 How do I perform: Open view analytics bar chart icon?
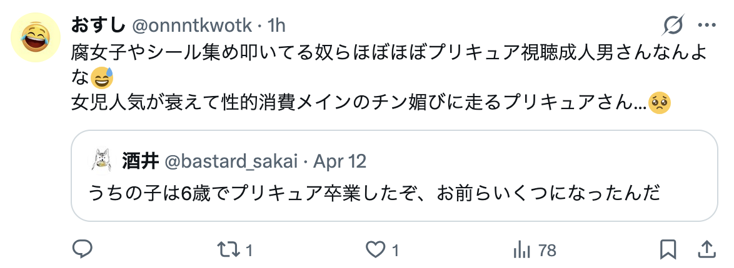point(521,250)
